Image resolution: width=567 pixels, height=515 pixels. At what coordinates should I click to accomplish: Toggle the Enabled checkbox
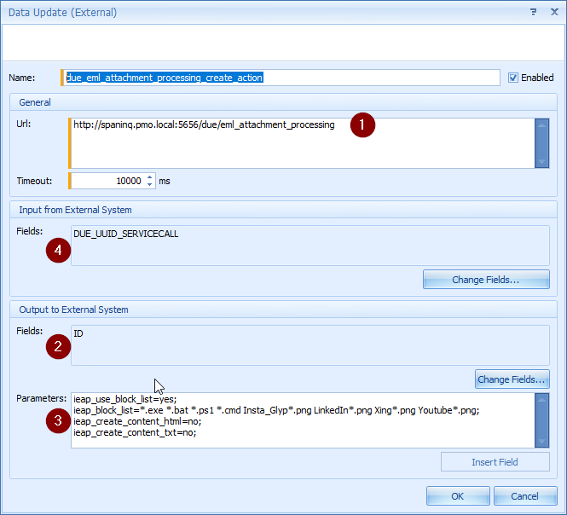(x=513, y=78)
